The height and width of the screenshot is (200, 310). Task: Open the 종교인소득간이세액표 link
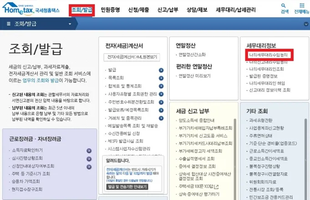[x=268, y=159]
